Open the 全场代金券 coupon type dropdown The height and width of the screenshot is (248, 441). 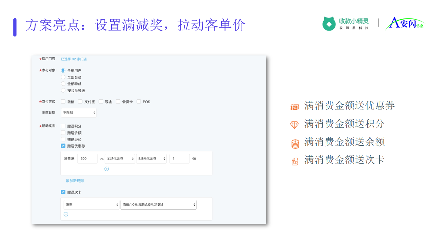point(120,159)
